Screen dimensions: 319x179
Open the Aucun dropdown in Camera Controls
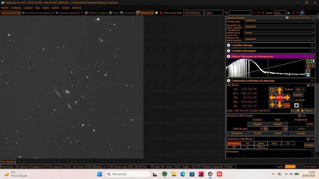pyautogui.click(x=279, y=33)
